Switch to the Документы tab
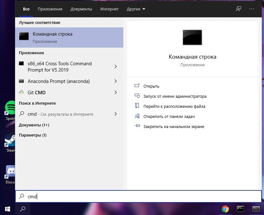This screenshot has width=264, height=215. (81, 9)
